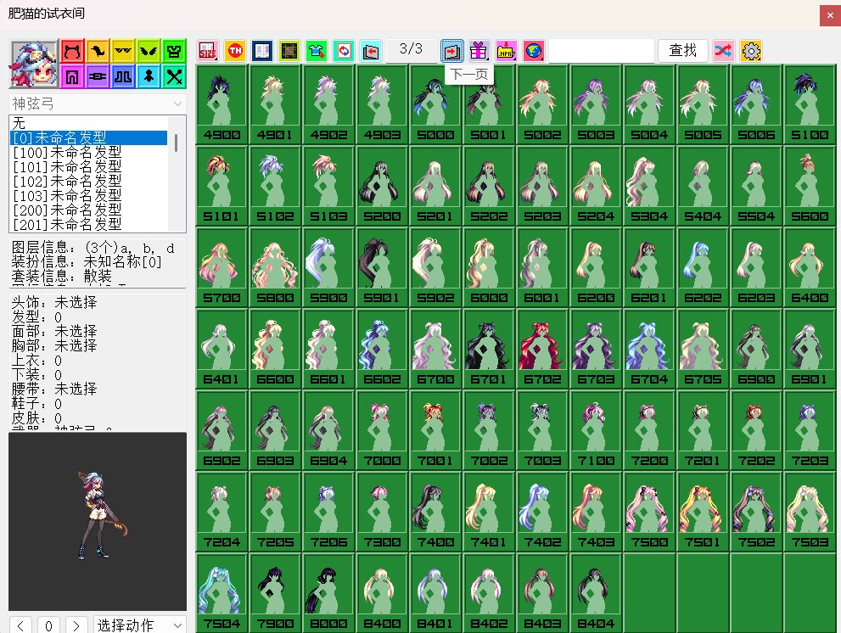Click the search text input field
This screenshot has width=841, height=633.
pos(601,51)
